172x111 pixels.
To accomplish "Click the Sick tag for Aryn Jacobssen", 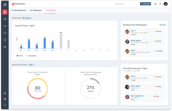I will [157, 96].
